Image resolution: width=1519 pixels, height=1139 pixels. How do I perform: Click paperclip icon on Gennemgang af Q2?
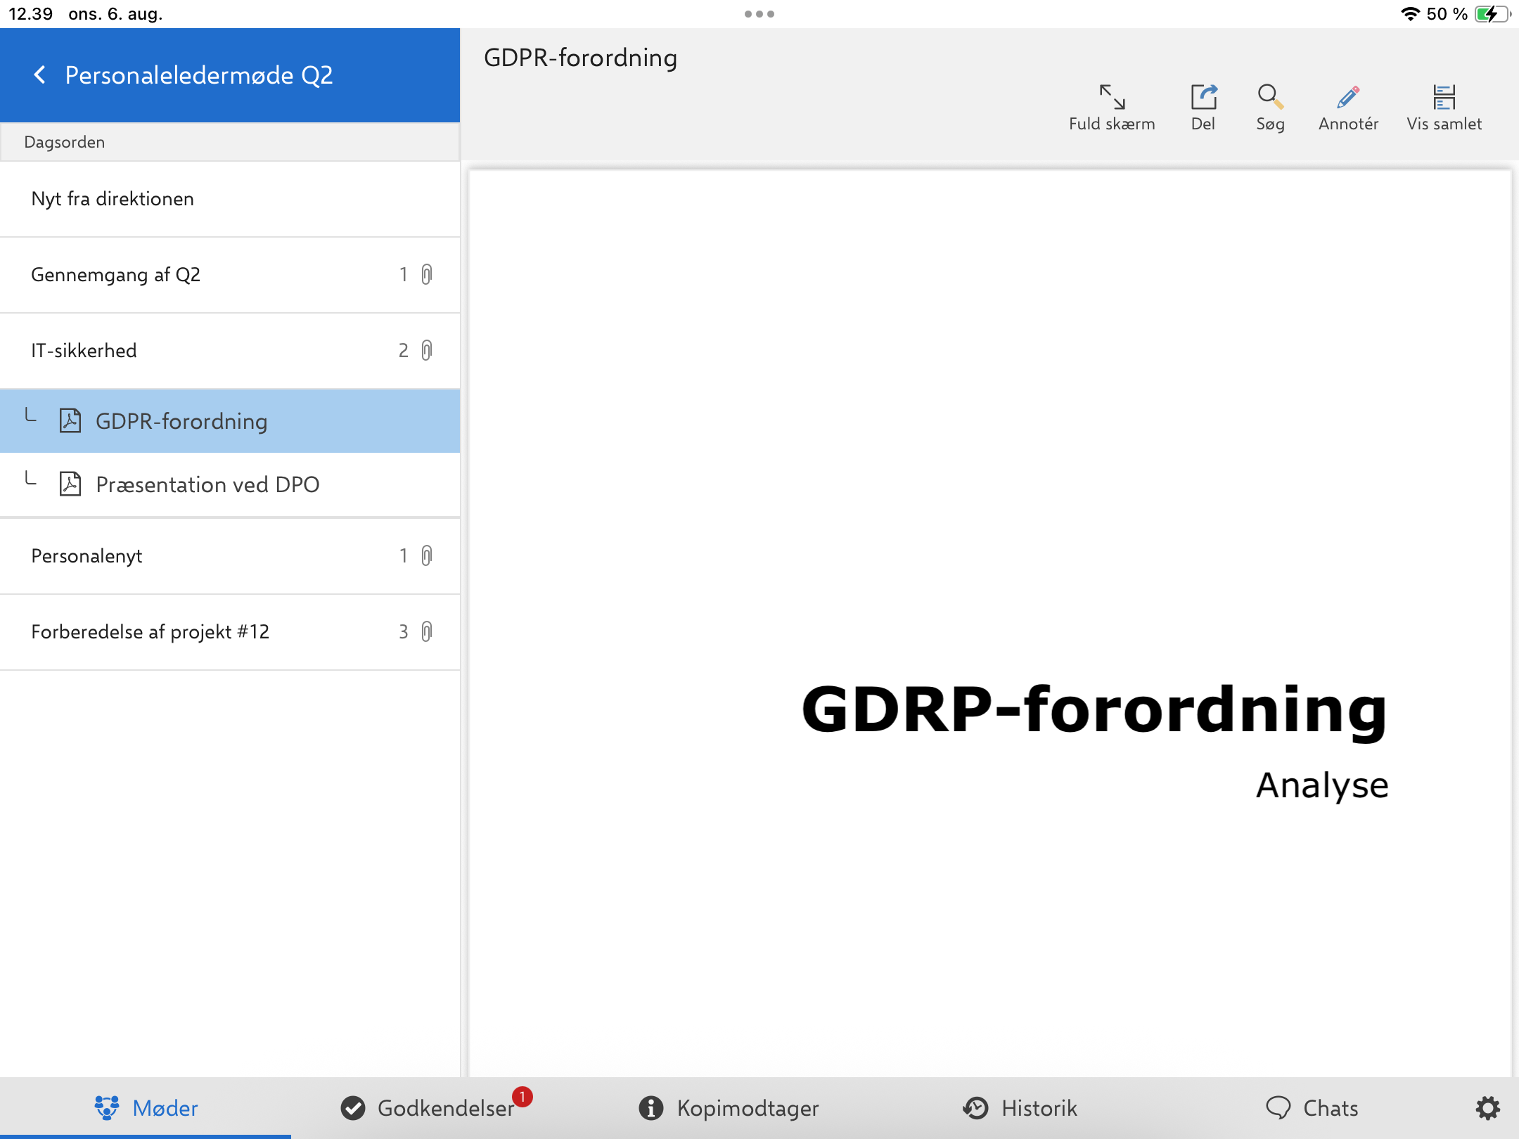(427, 274)
